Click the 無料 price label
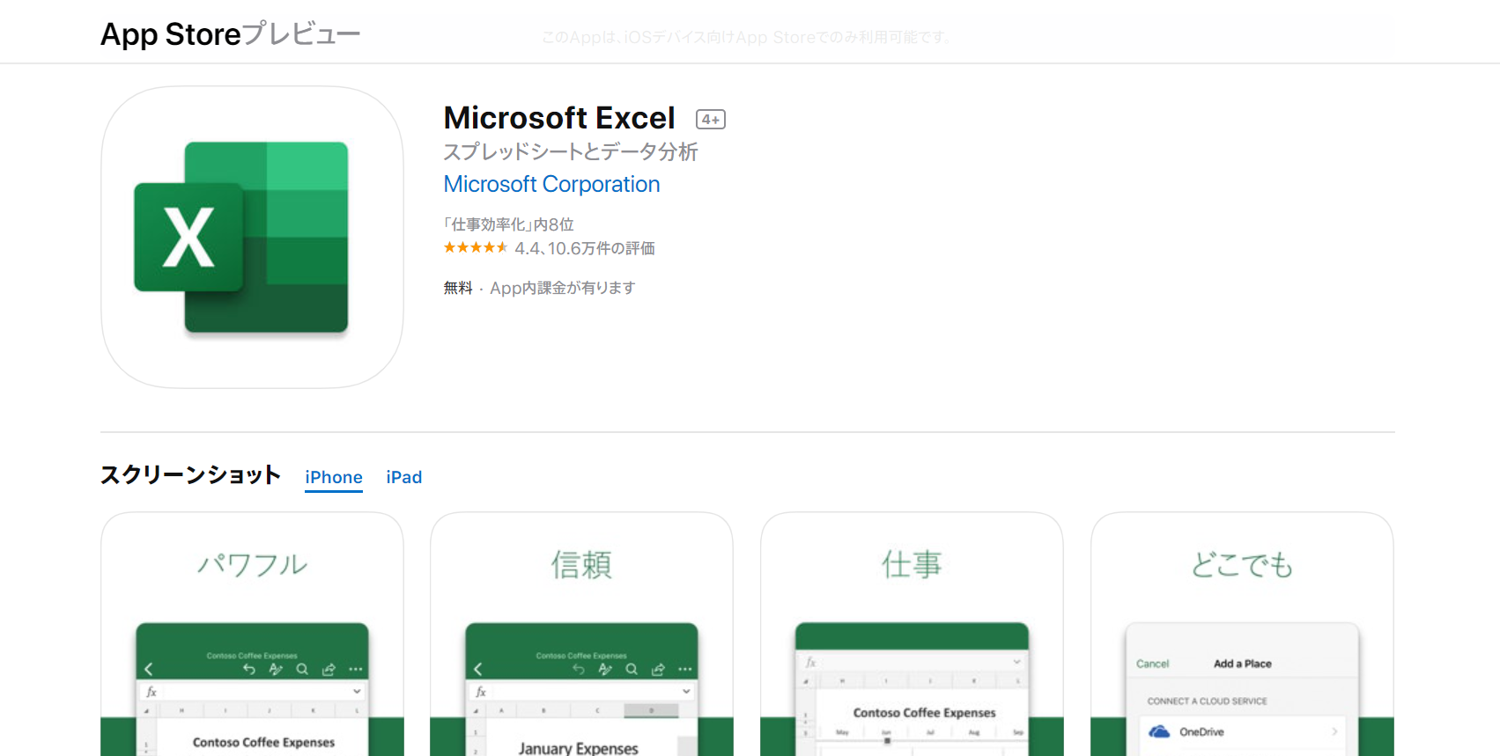This screenshot has width=1500, height=756. pyautogui.click(x=458, y=288)
